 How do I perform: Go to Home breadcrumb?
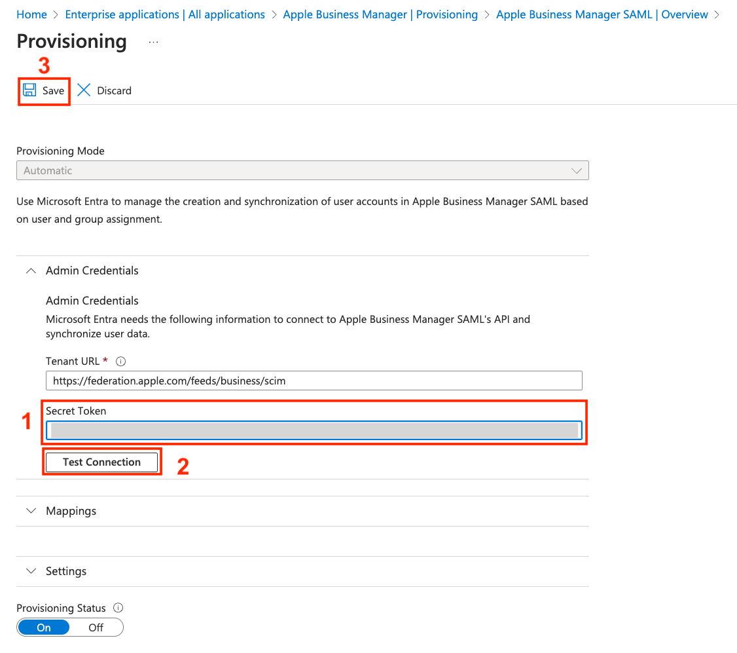point(31,14)
